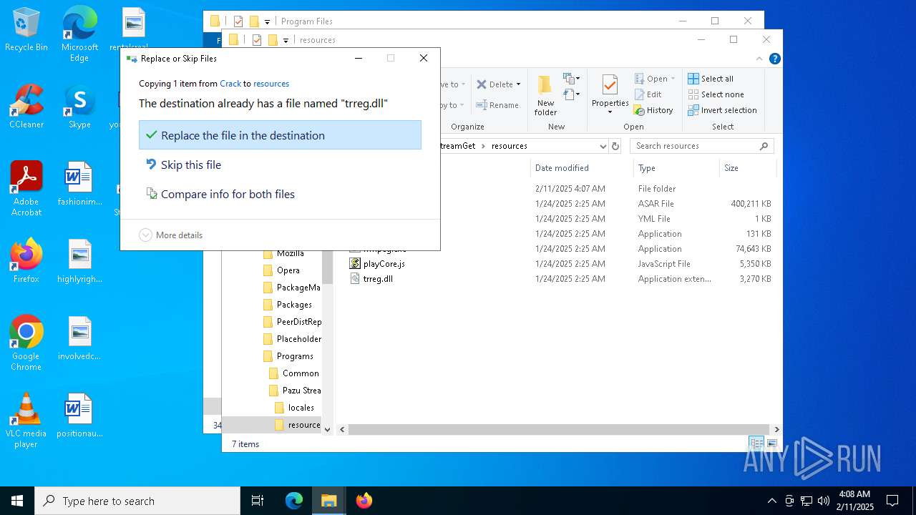Select the Common folder in tree
This screenshot has height=515, width=916.
[x=294, y=373]
